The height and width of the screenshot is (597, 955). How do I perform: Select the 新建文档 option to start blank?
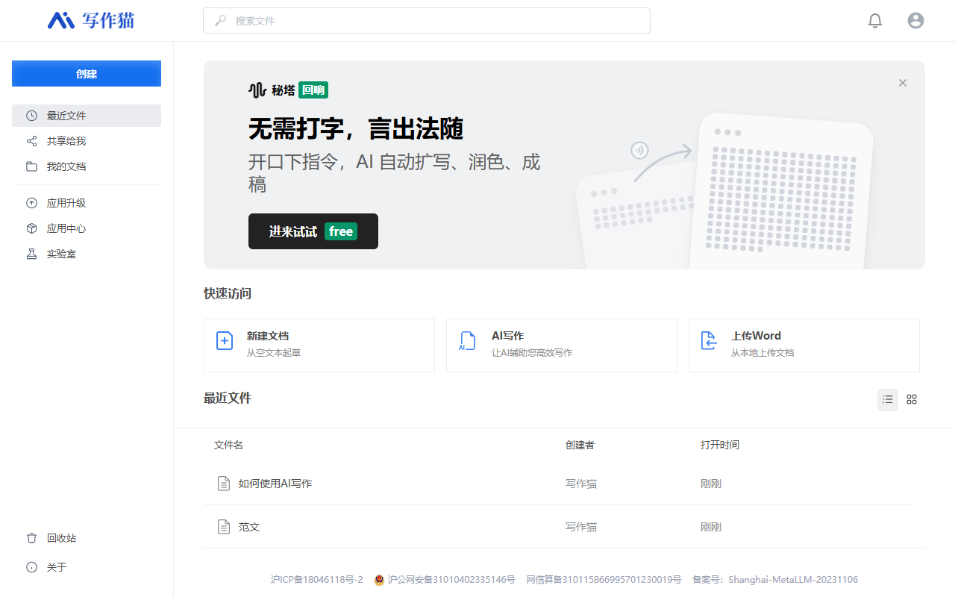(x=319, y=345)
